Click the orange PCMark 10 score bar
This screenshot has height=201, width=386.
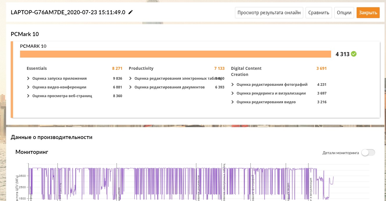(x=175, y=54)
